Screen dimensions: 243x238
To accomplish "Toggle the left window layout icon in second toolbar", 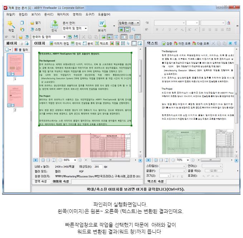I will (x=124, y=37).
